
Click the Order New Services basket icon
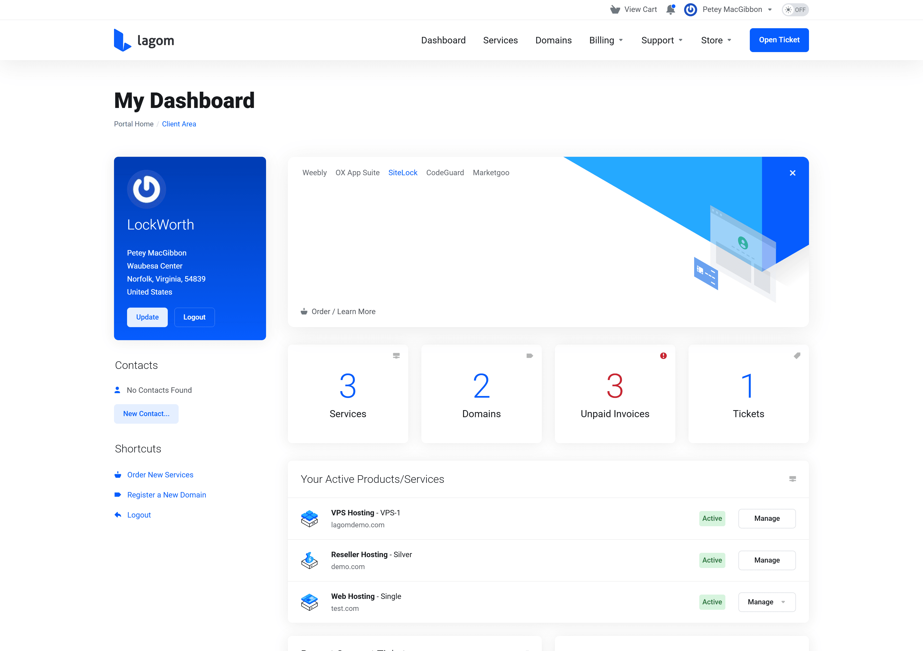pos(118,475)
